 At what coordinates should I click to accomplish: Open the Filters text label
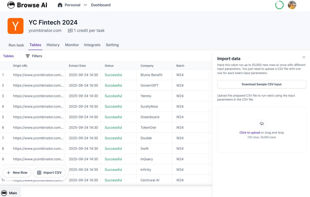click(x=37, y=56)
